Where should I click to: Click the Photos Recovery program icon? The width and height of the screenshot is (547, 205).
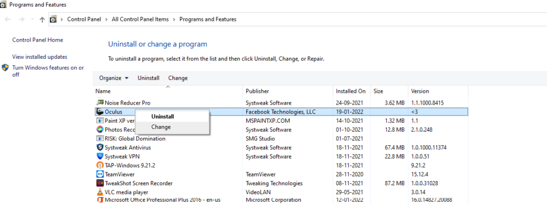point(100,130)
